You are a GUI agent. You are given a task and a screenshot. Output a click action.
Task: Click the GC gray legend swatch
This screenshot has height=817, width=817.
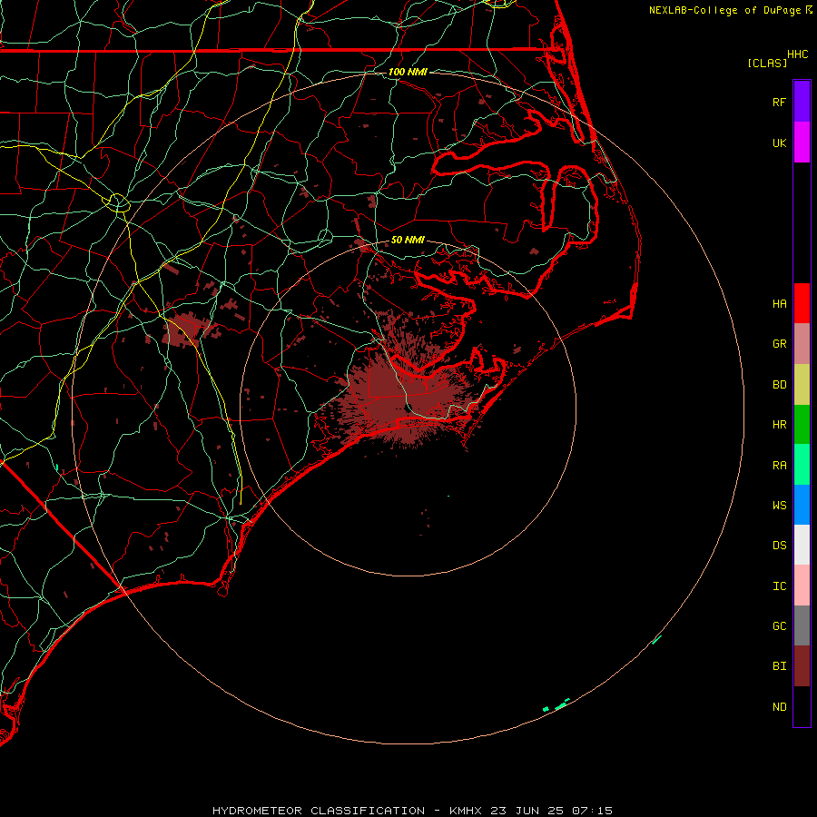(802, 625)
